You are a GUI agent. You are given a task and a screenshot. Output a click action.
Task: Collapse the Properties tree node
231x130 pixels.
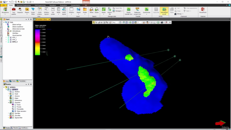(x=8, y=103)
